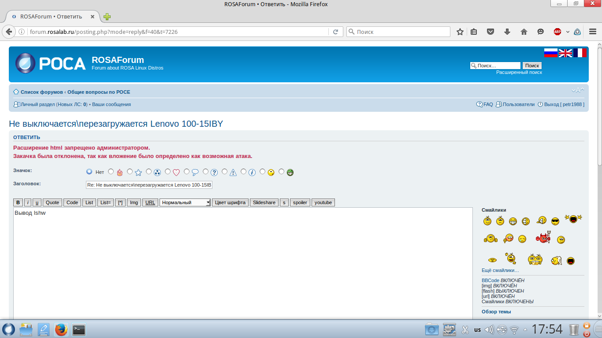The image size is (602, 338).
Task: Insert the big toothy grin smiley
Action: 513,221
